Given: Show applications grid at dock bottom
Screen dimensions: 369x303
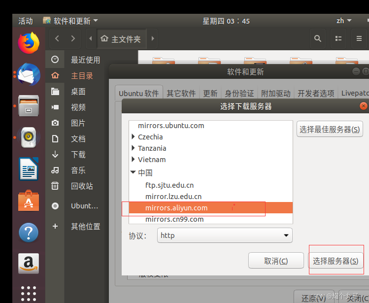Looking at the screenshot, I should point(29,294).
